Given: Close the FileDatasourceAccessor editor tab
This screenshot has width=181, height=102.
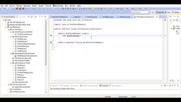Looking at the screenshot, I should tap(157, 17).
